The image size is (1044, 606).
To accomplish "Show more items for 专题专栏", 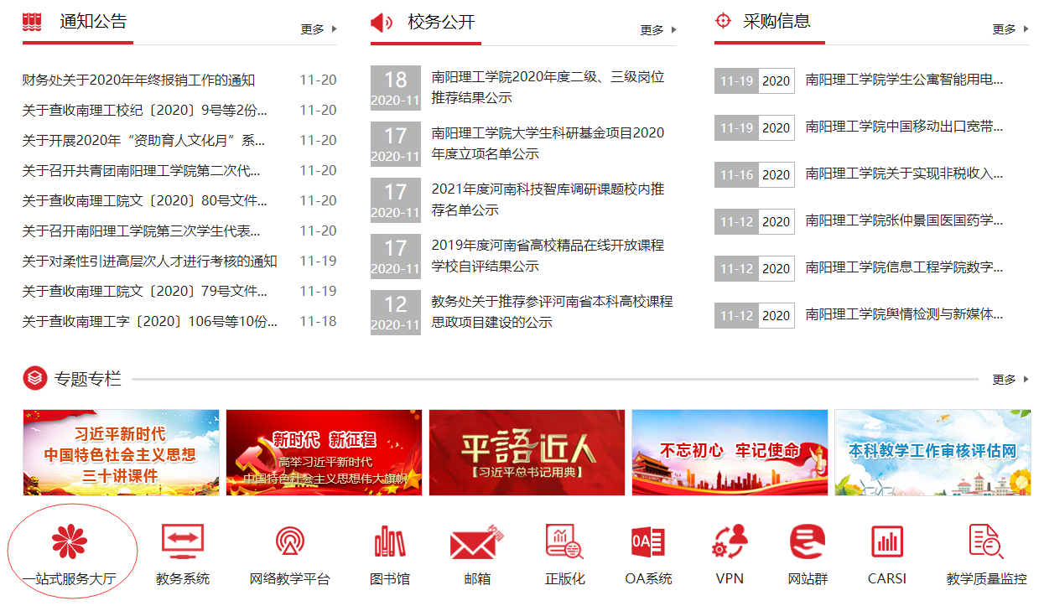I will pyautogui.click(x=1010, y=380).
